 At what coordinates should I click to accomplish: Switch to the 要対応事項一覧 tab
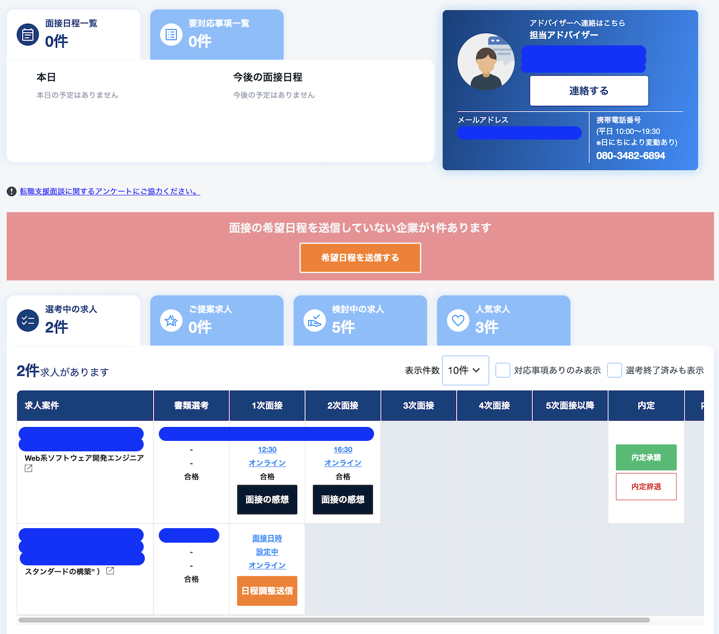point(217,35)
